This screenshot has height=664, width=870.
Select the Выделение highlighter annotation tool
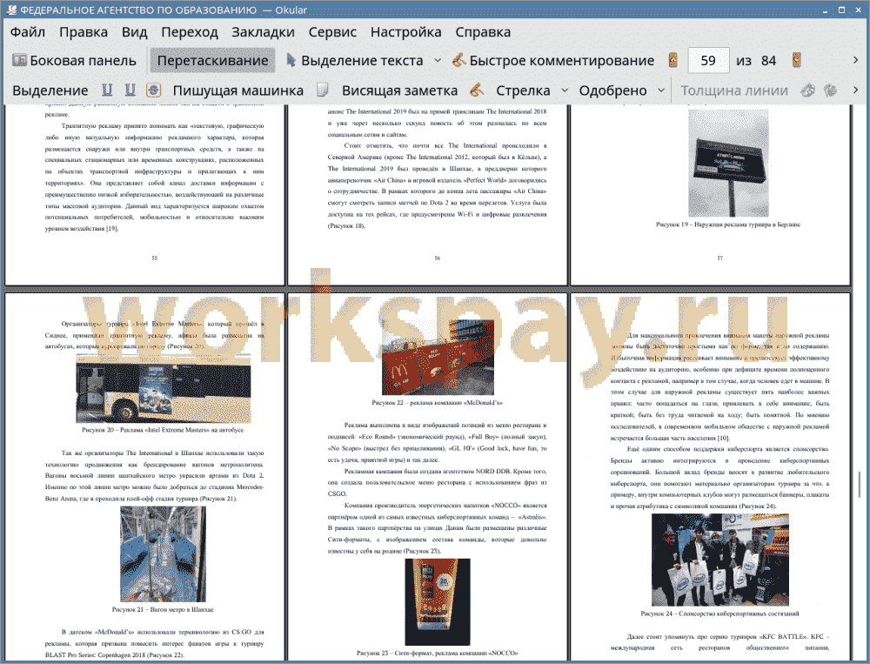tap(50, 91)
